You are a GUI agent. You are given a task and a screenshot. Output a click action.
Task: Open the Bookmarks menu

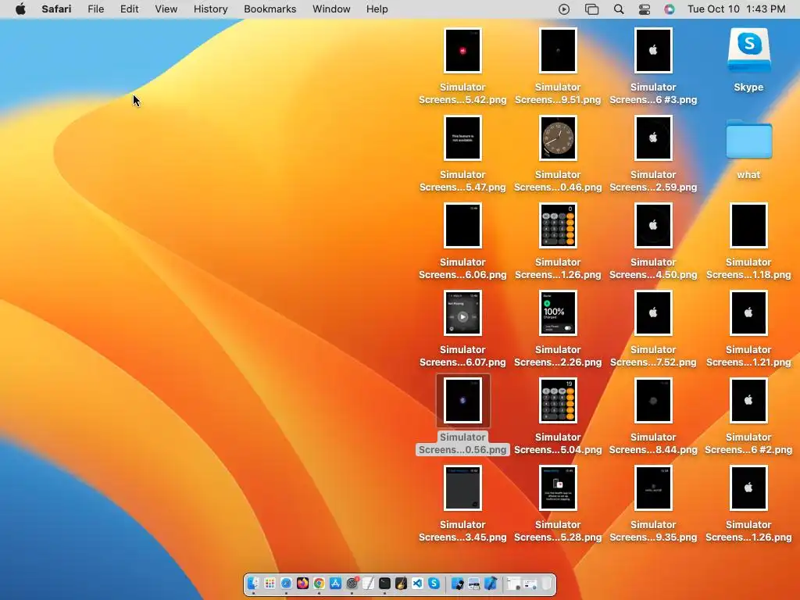pyautogui.click(x=270, y=9)
